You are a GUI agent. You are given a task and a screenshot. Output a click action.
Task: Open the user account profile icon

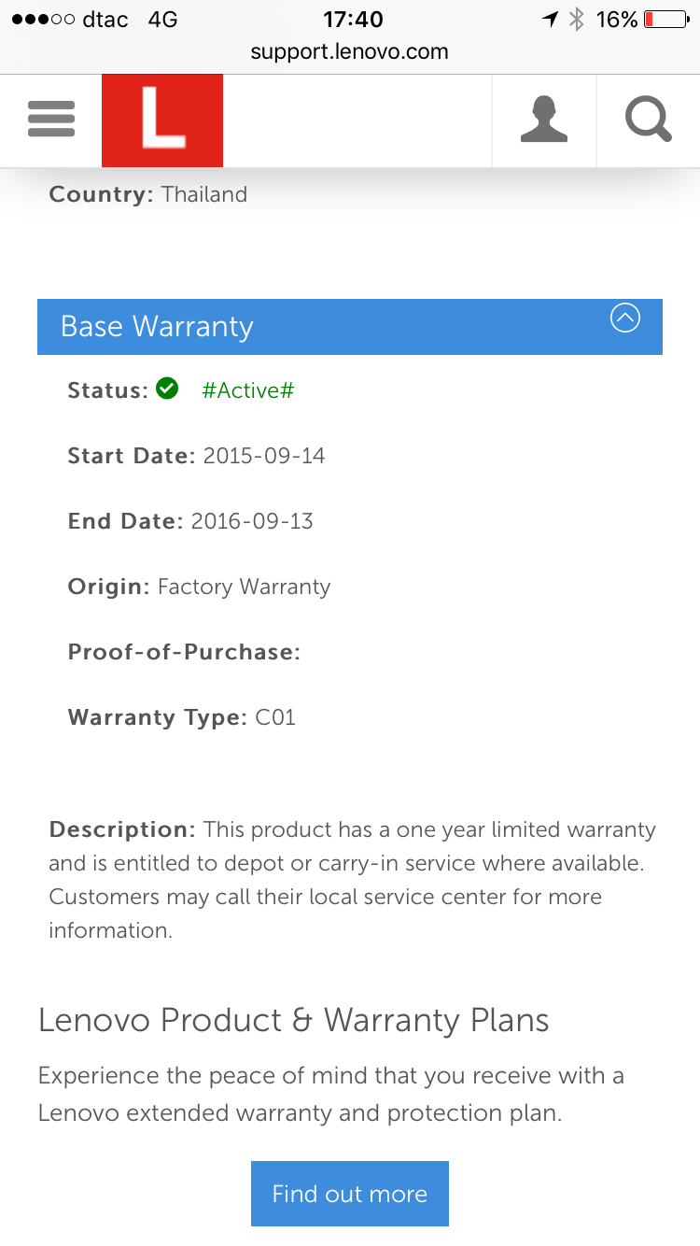click(544, 120)
